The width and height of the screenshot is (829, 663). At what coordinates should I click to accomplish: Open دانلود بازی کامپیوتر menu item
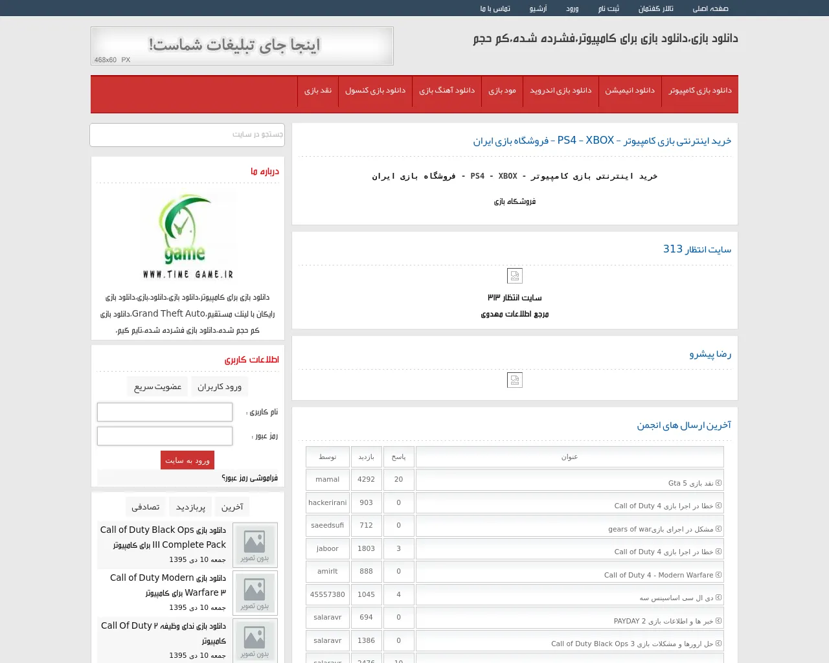(700, 91)
